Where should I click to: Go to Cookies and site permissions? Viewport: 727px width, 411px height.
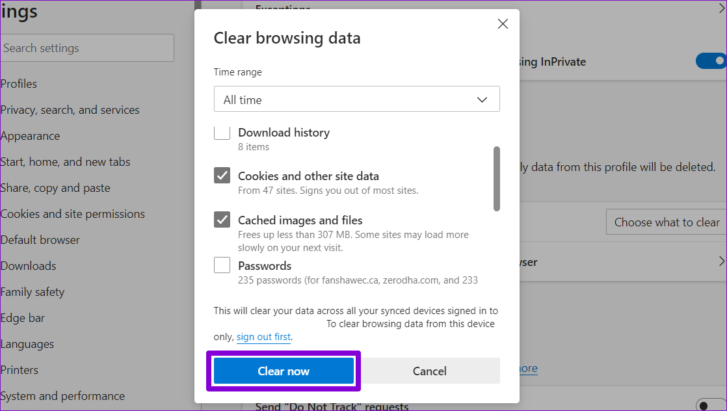coord(73,214)
